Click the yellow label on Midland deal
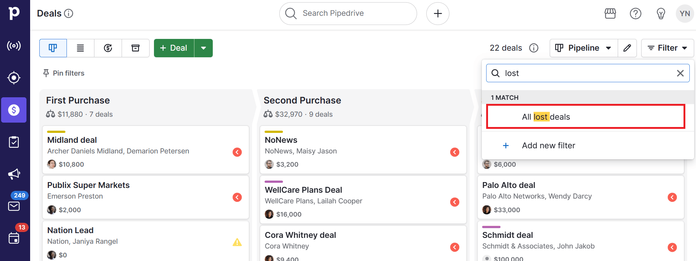Viewport: 696px width, 261px height. tap(56, 131)
